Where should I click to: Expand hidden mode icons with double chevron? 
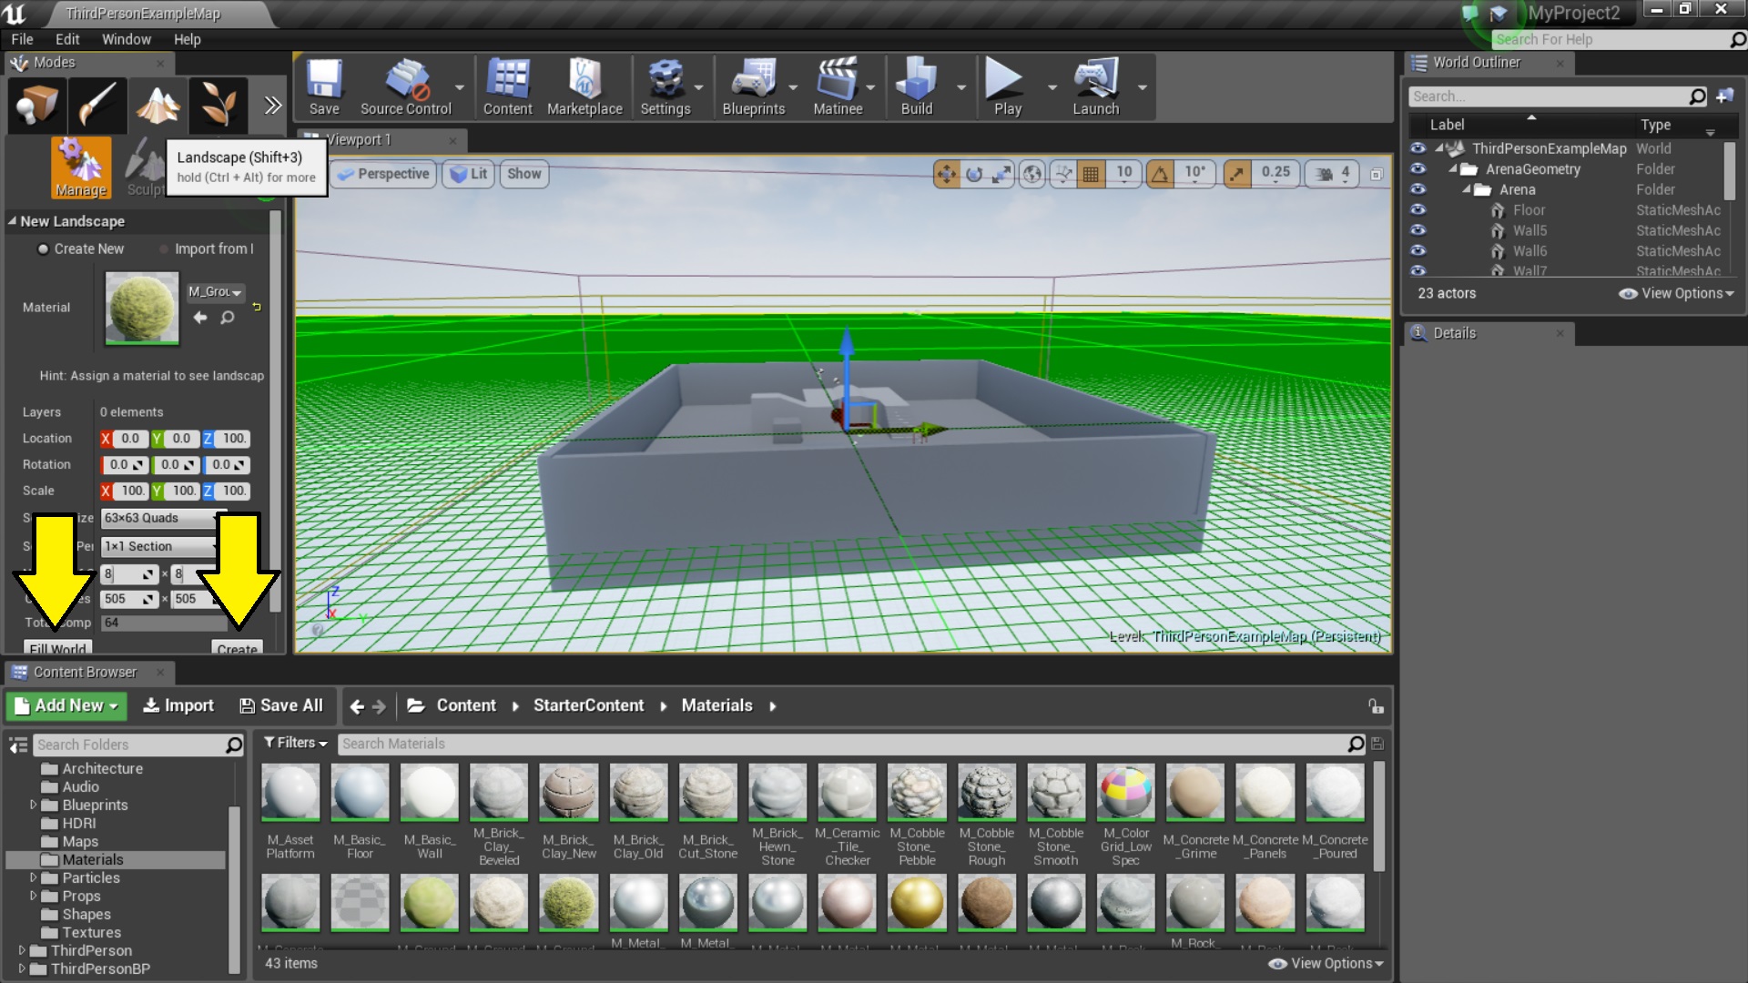coord(272,106)
